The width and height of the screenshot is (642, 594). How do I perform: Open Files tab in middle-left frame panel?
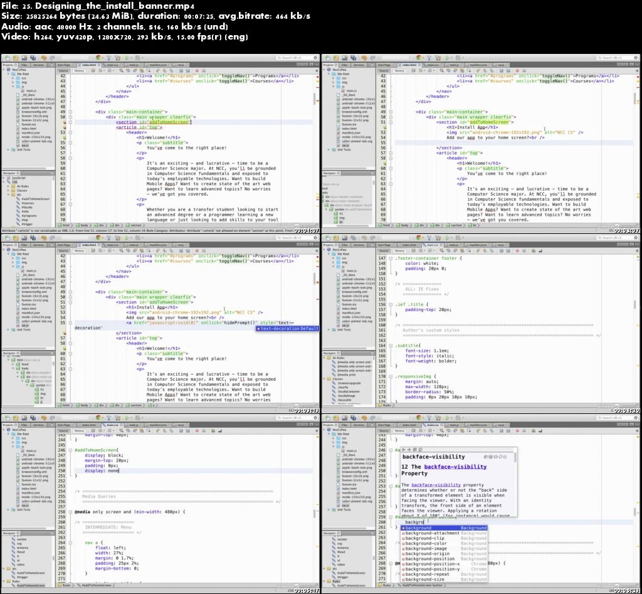(24, 243)
